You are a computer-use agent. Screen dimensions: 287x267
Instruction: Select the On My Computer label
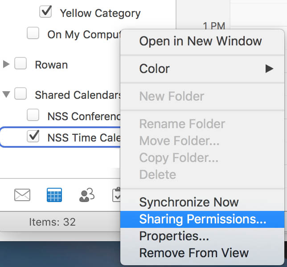click(84, 35)
